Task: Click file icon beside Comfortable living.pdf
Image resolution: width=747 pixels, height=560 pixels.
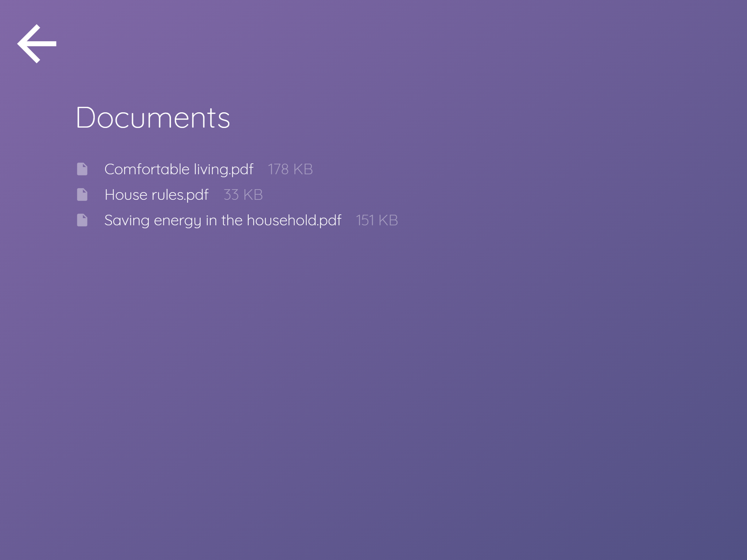Action: tap(82, 169)
